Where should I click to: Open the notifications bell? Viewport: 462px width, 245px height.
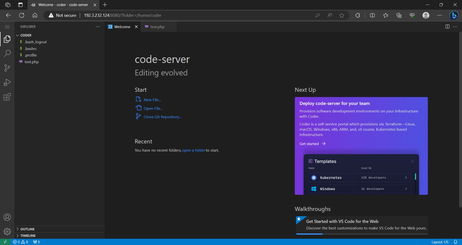click(455, 242)
